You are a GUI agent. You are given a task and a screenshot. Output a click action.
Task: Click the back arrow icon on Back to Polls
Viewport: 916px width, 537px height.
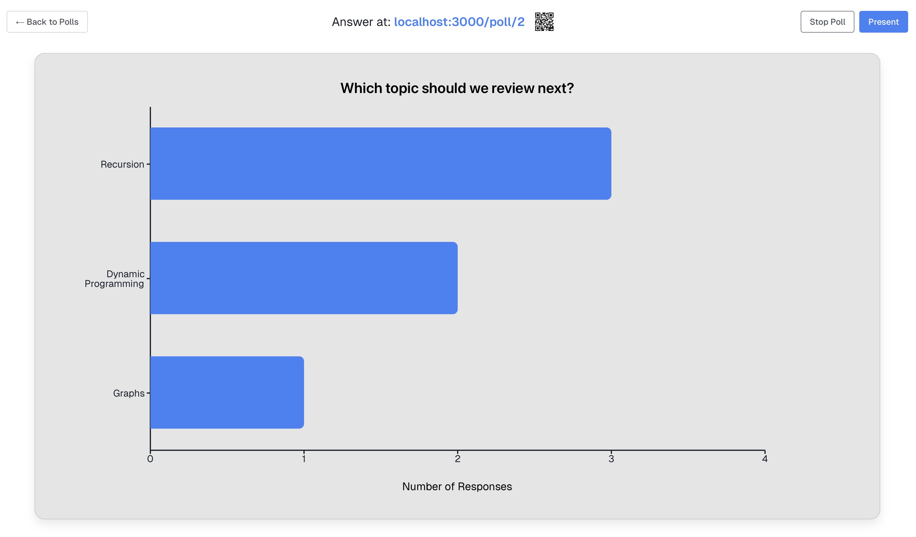20,22
